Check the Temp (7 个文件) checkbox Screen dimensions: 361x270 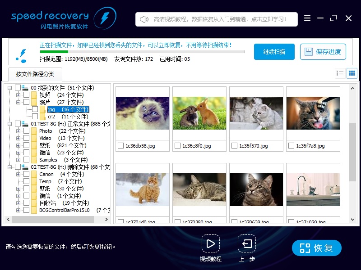coord(27,181)
